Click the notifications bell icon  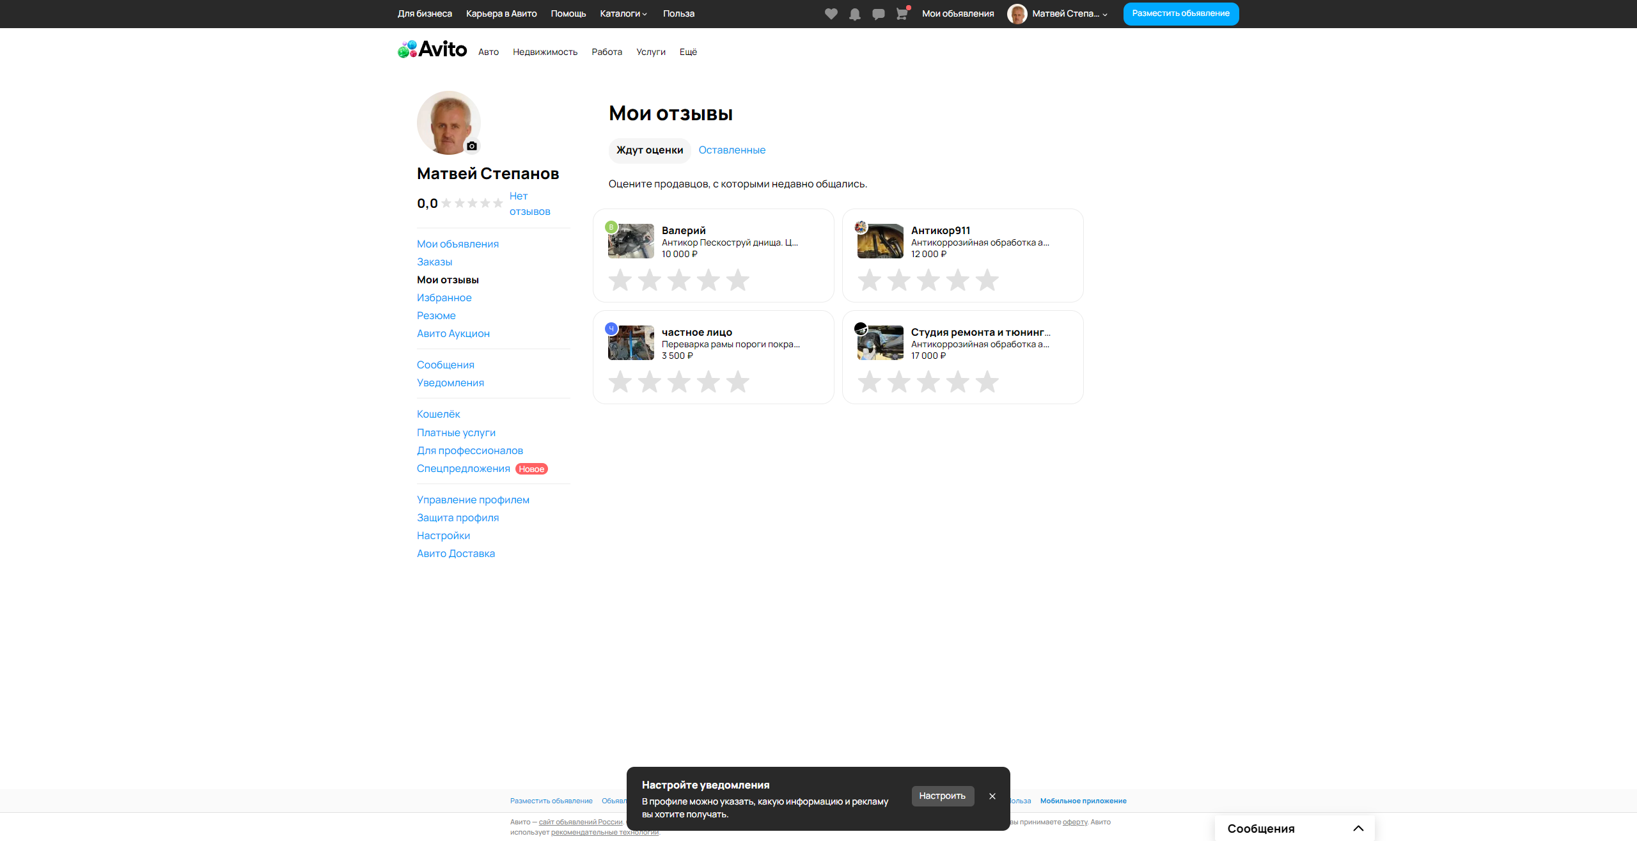coord(854,14)
